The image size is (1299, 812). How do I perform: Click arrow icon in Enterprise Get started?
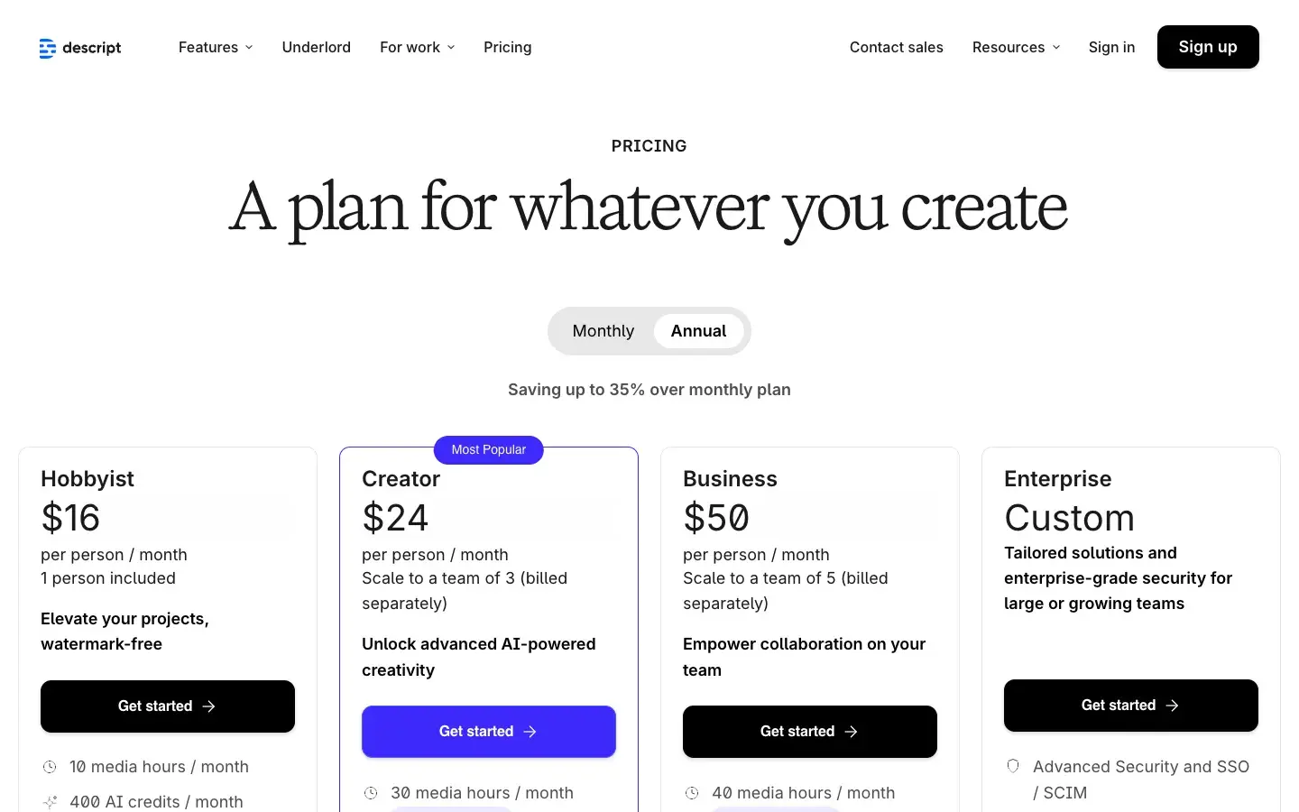pos(1173,706)
